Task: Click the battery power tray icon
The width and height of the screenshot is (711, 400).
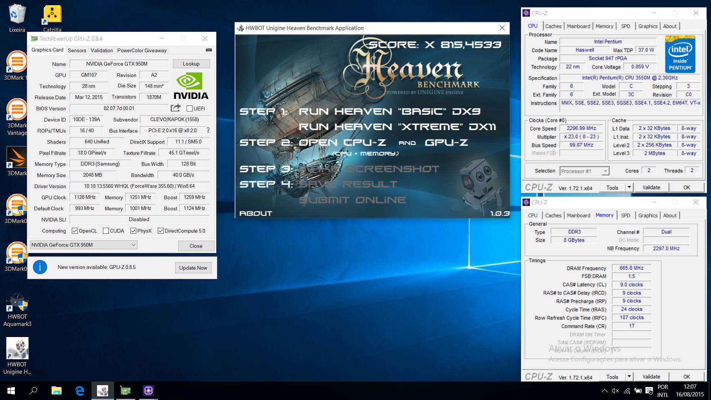Action: click(638, 391)
